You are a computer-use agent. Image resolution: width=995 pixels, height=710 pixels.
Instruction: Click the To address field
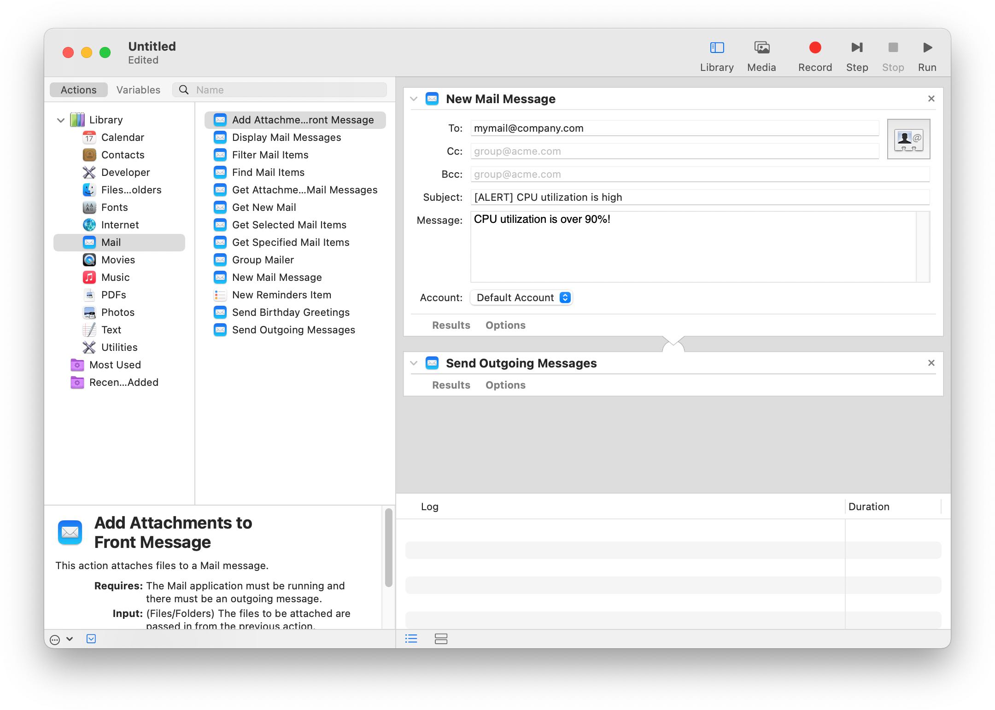click(674, 128)
